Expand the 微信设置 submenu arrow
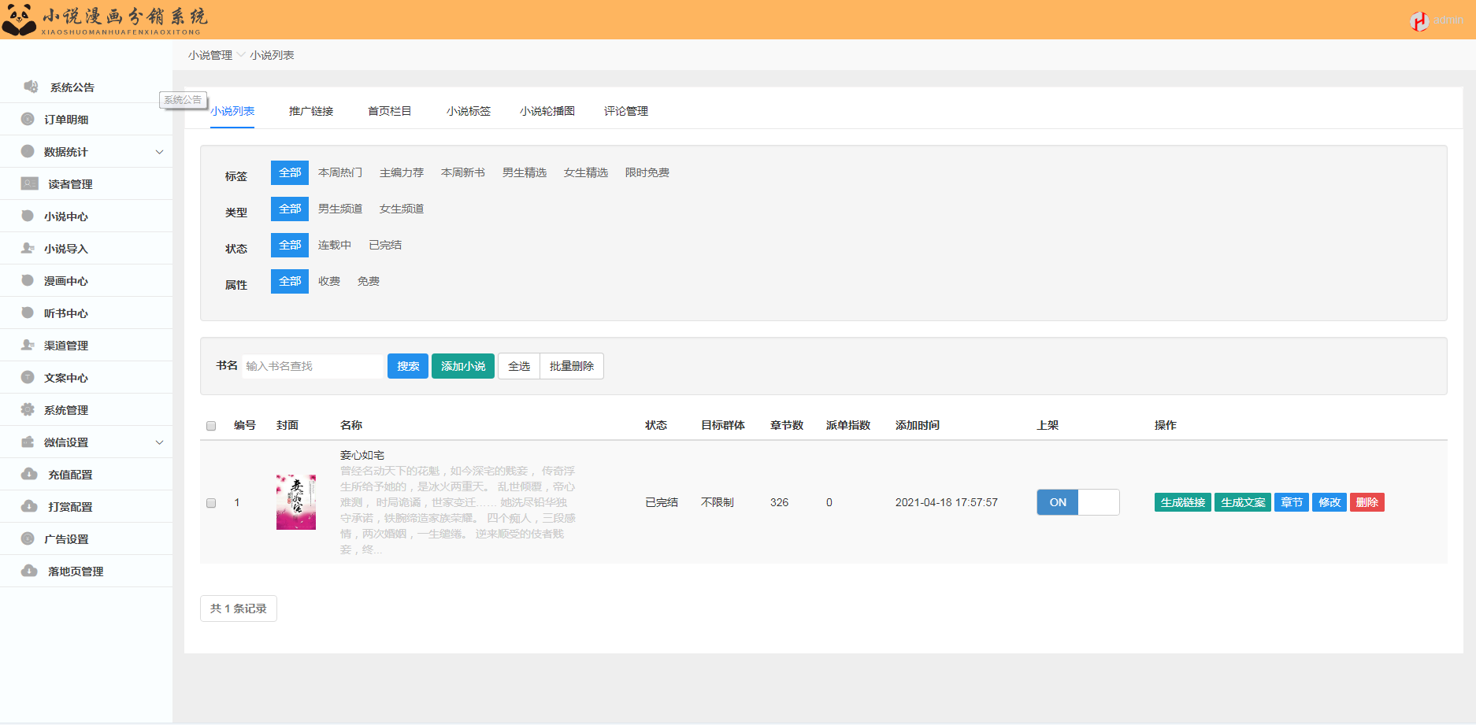This screenshot has width=1476, height=725. [159, 442]
